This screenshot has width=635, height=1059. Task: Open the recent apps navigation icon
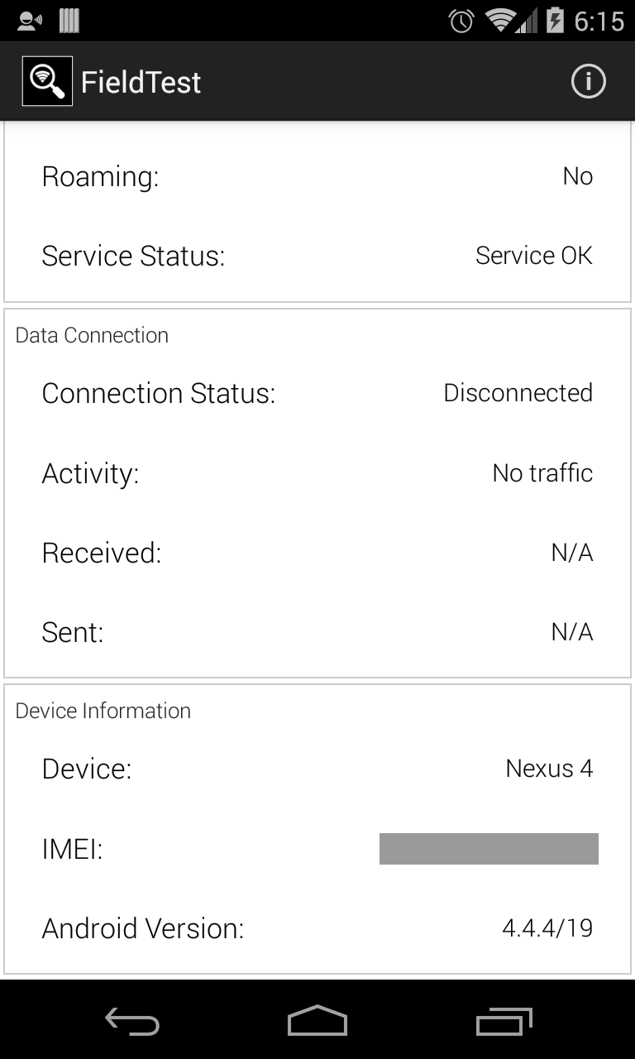tap(504, 1021)
